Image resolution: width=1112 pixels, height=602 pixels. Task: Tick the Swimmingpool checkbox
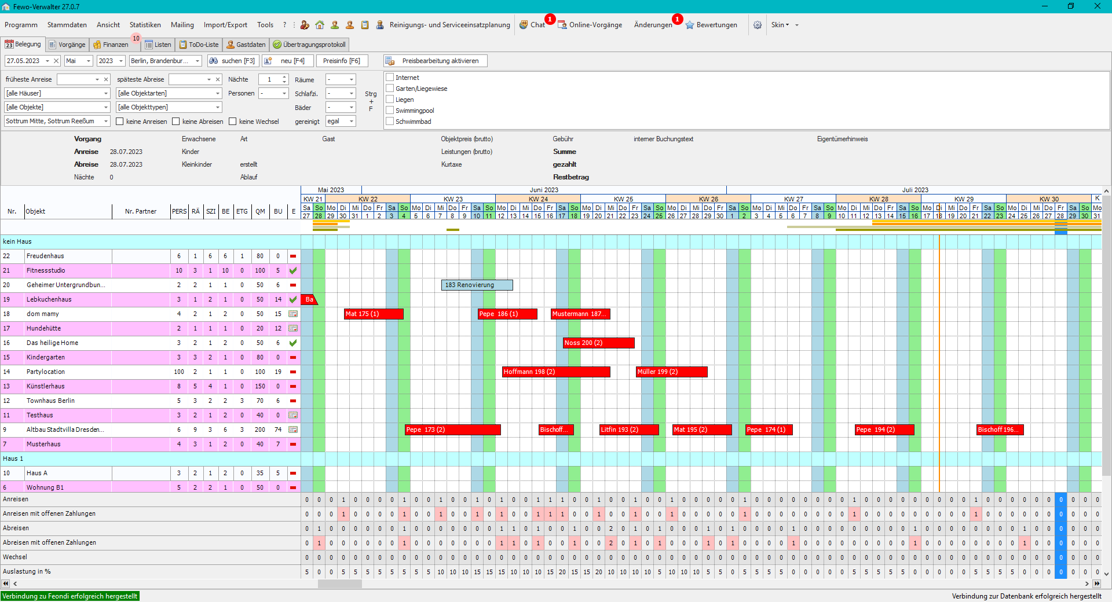390,110
